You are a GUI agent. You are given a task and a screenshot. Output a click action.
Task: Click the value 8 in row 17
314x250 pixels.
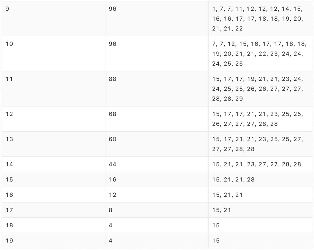(110, 210)
